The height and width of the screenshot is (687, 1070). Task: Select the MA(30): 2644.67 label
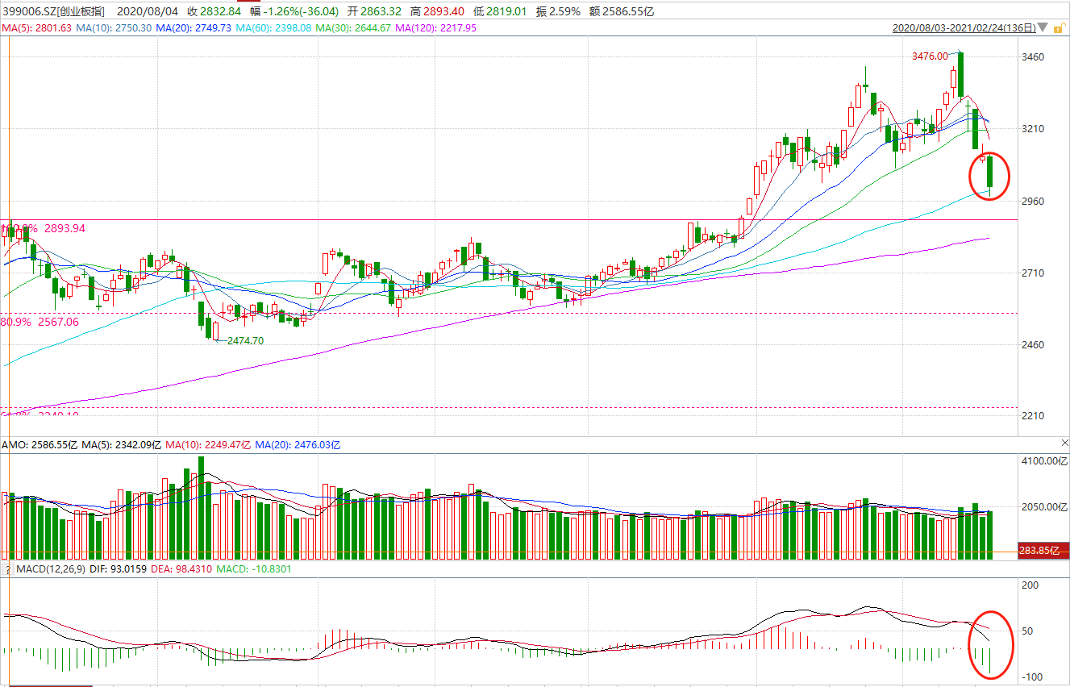[353, 27]
